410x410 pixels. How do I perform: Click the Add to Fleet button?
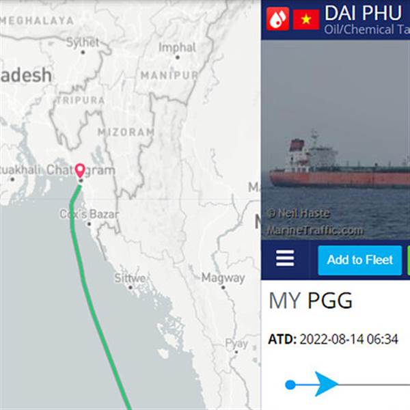(x=360, y=260)
